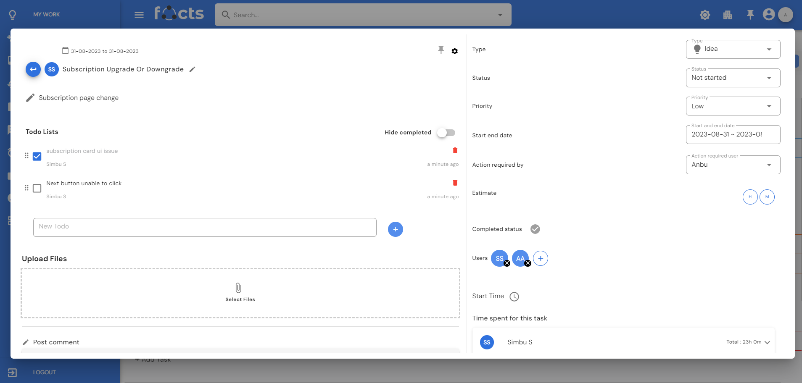Pin this task using the pin icon
This screenshot has width=802, height=383.
441,50
